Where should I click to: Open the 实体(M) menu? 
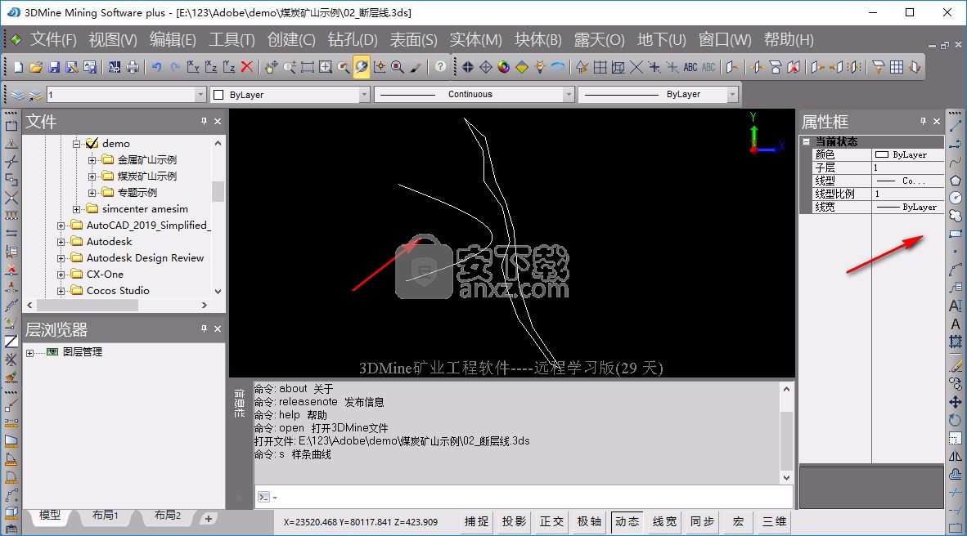(x=475, y=40)
